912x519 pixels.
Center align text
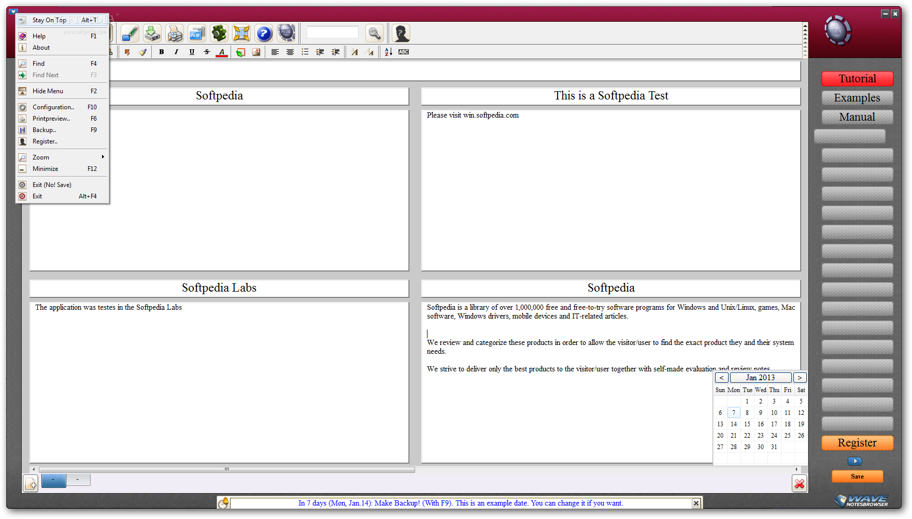point(290,52)
